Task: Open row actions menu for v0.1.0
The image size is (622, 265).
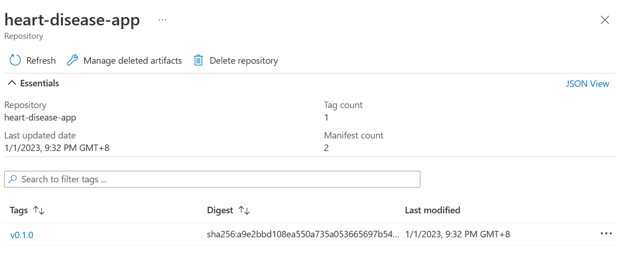Action: 606,234
